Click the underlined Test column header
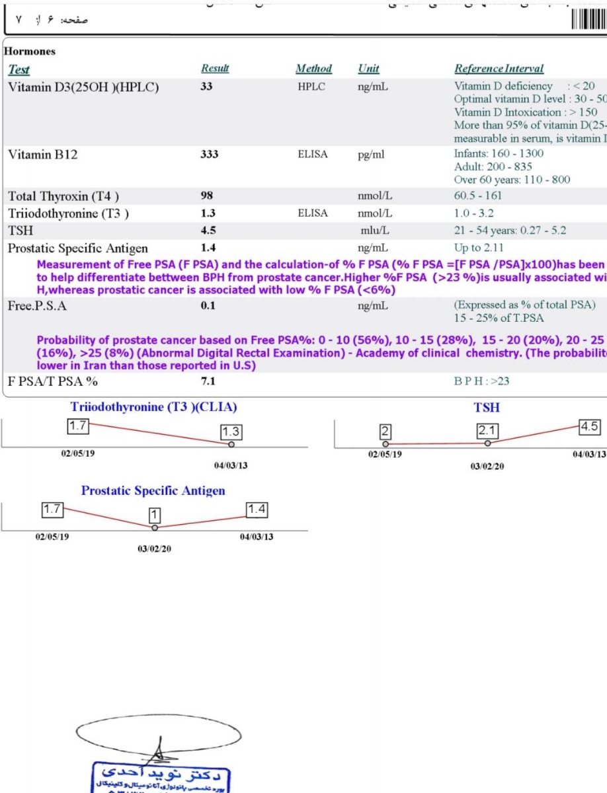This screenshot has width=607, height=793. click(x=19, y=69)
